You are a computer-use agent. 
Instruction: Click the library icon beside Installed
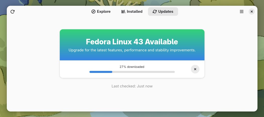click(123, 12)
